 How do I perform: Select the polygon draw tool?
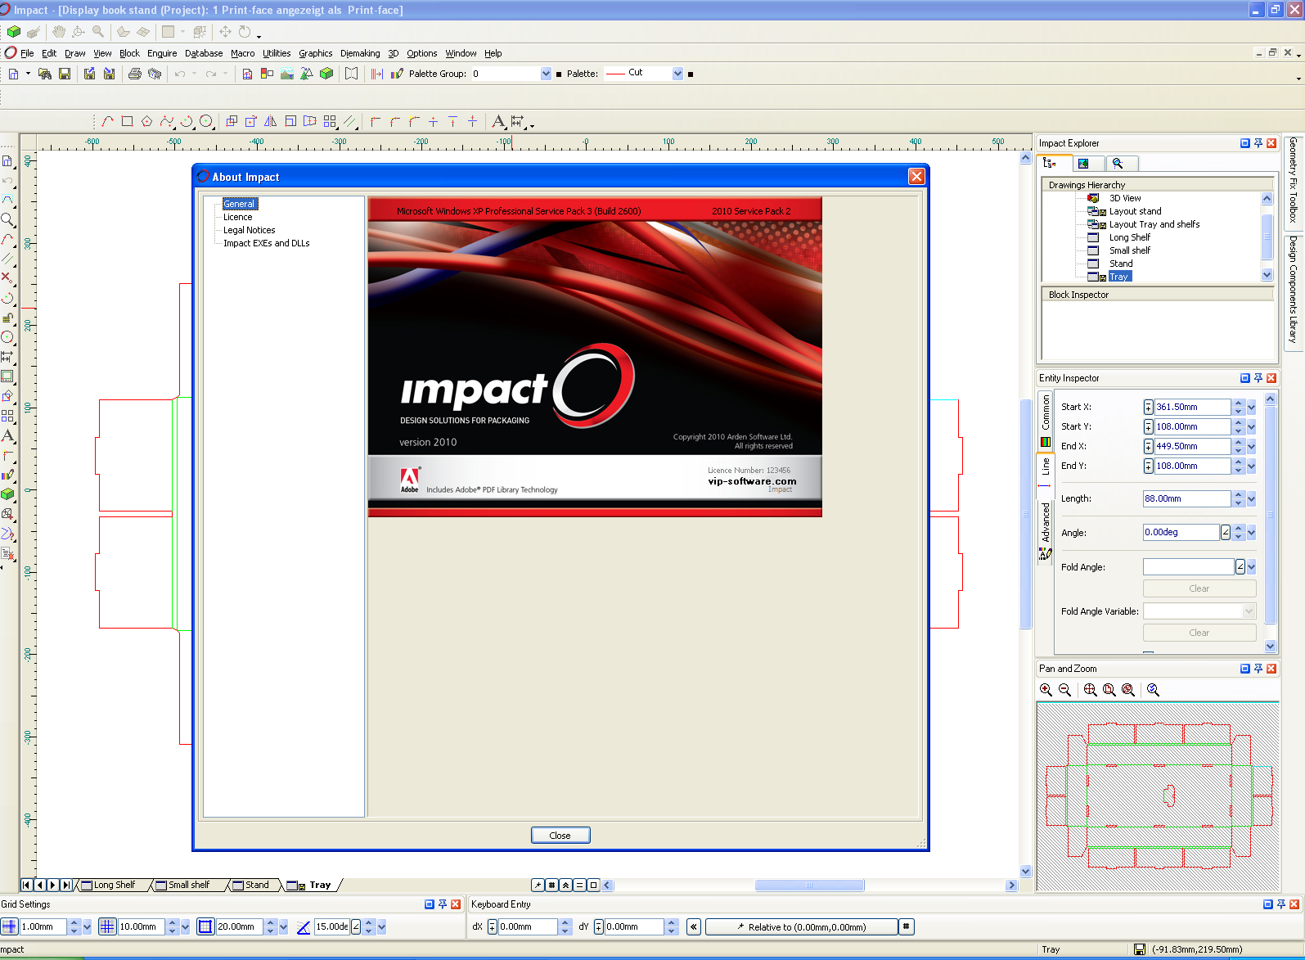click(x=146, y=121)
